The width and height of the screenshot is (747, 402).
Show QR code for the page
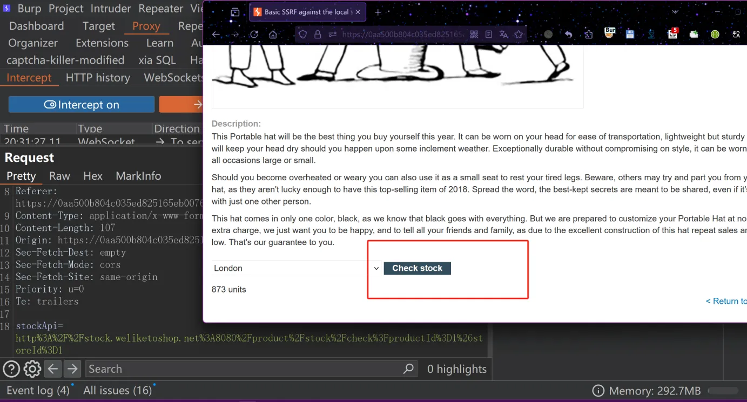pos(474,34)
